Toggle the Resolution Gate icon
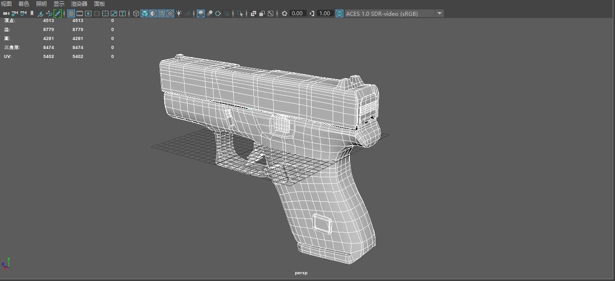 tap(88, 13)
